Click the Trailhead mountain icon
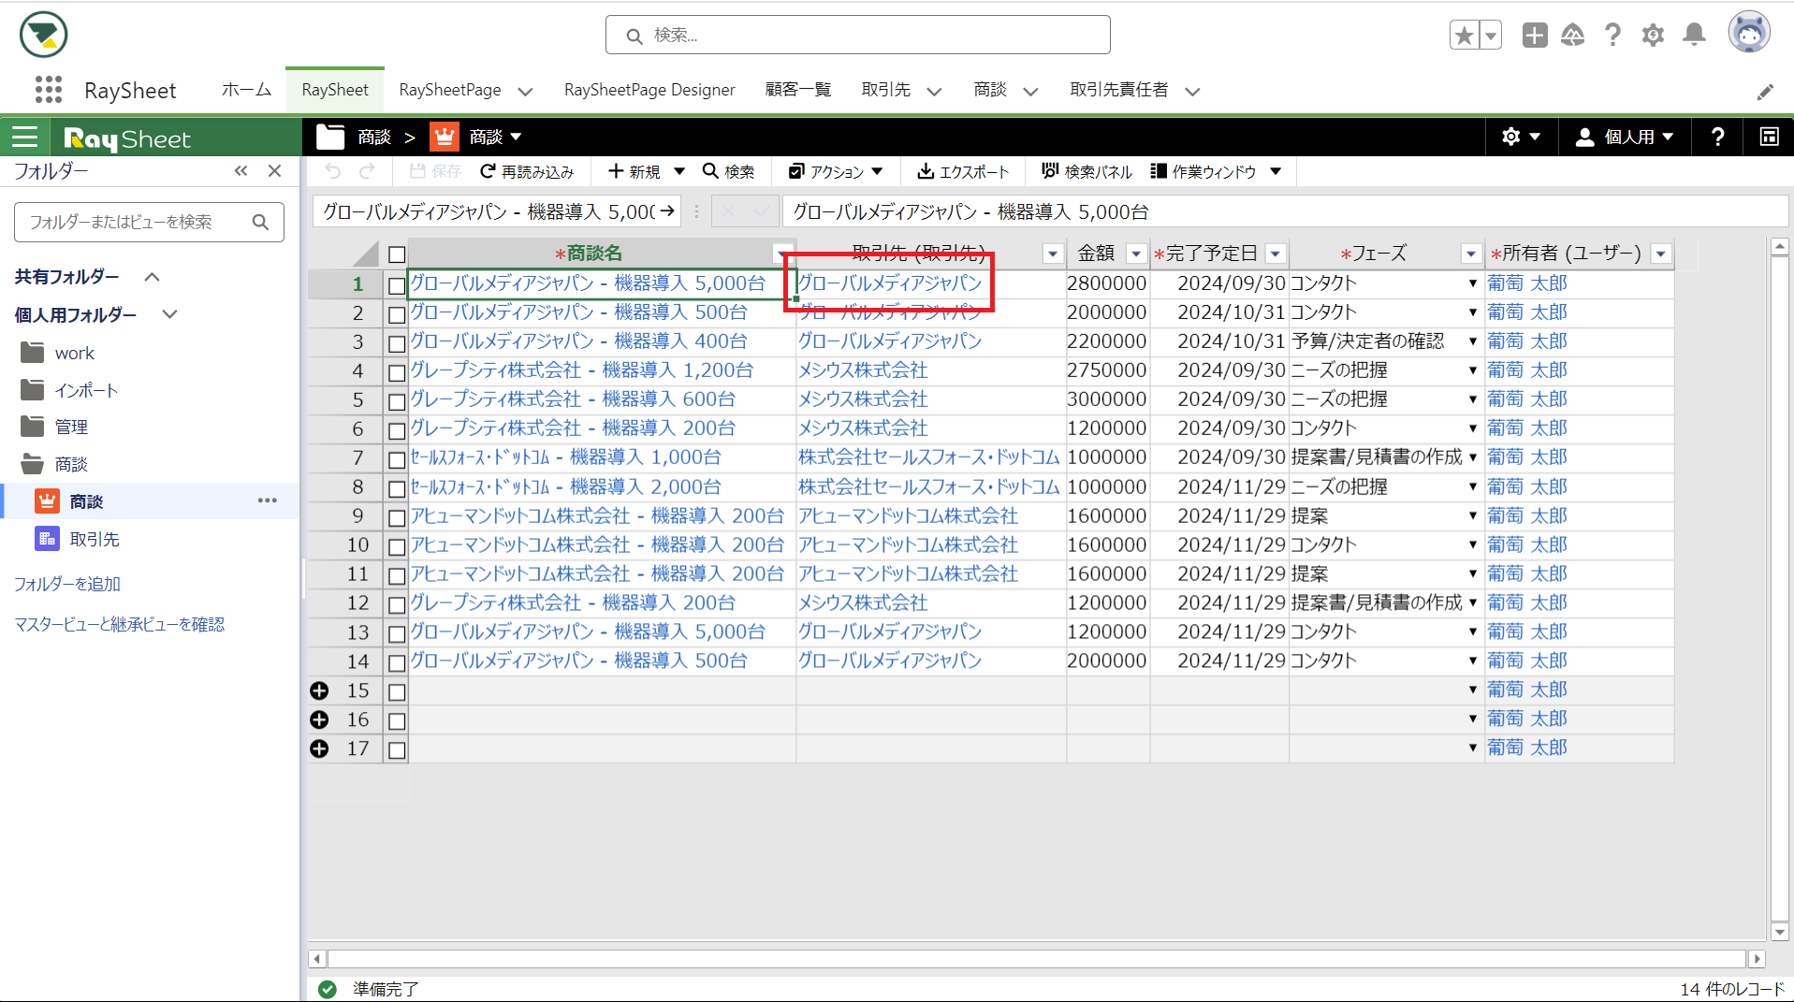Image resolution: width=1794 pixels, height=1002 pixels. pos(1573,36)
